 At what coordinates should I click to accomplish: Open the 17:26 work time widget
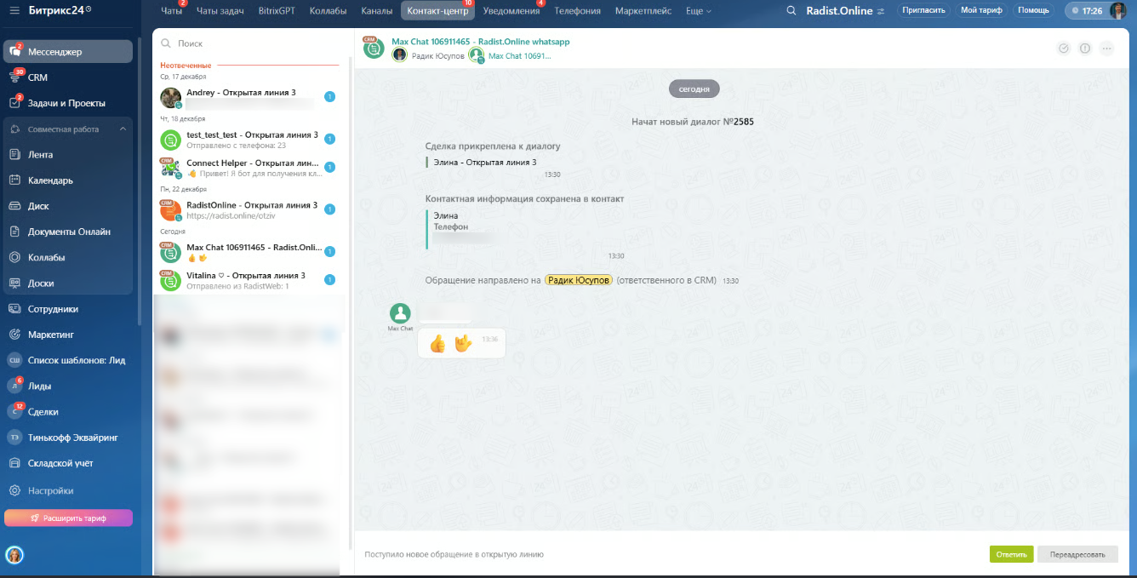1088,11
